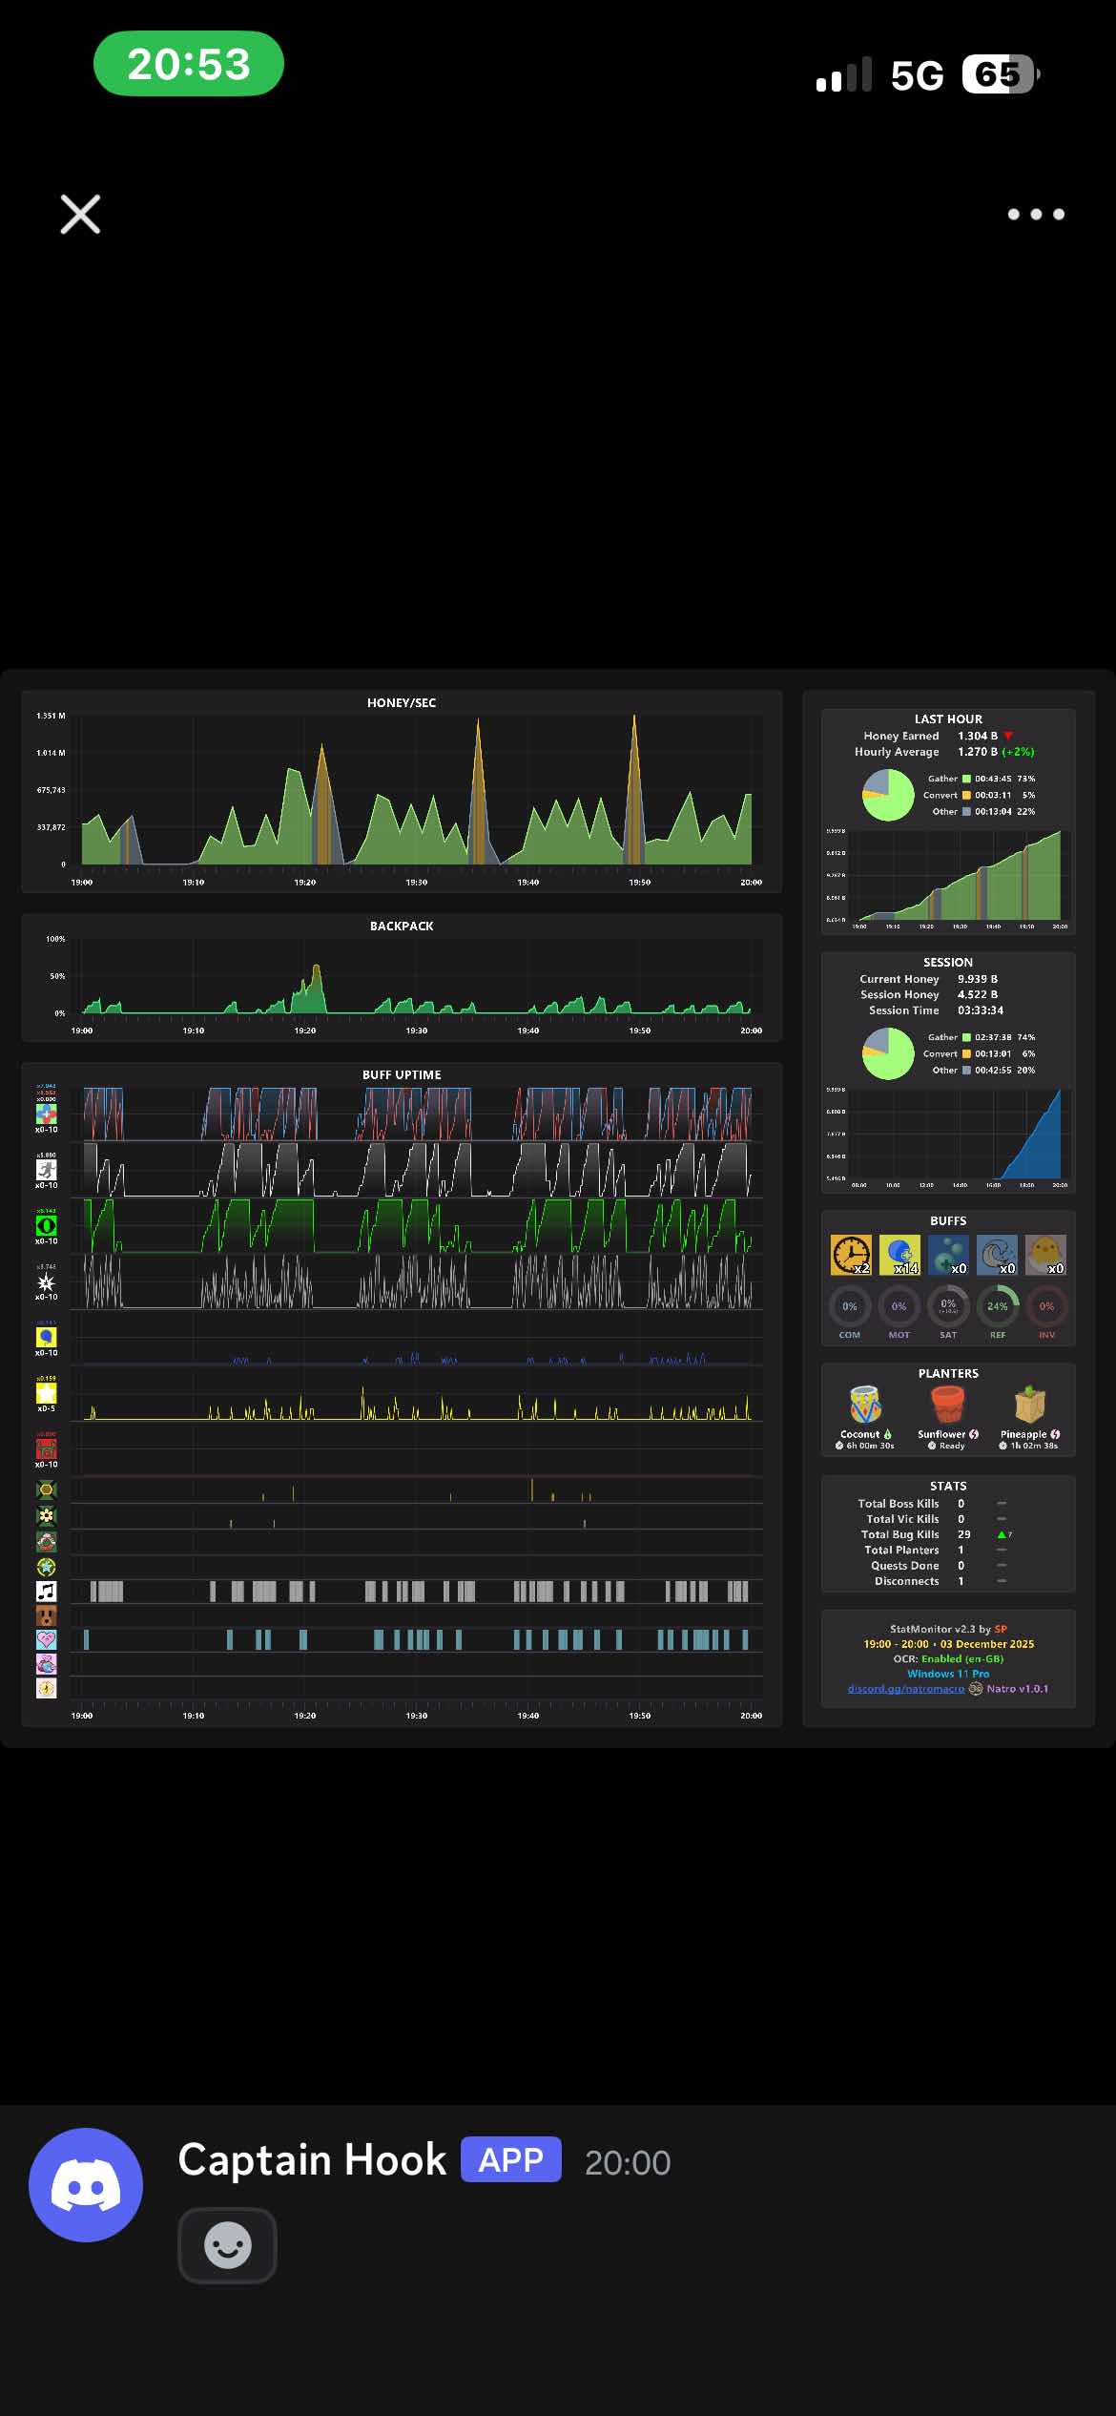Tap the Last Hour gather pie chart
This screenshot has height=2416, width=1116.
coord(888,794)
